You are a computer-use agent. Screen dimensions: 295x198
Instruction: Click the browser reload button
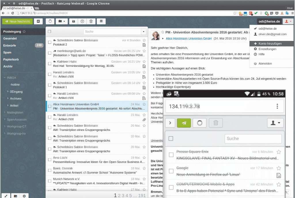coord(13,13)
